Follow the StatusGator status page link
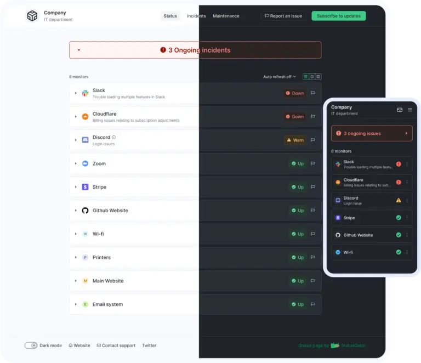This screenshot has height=363, width=421. click(332, 345)
